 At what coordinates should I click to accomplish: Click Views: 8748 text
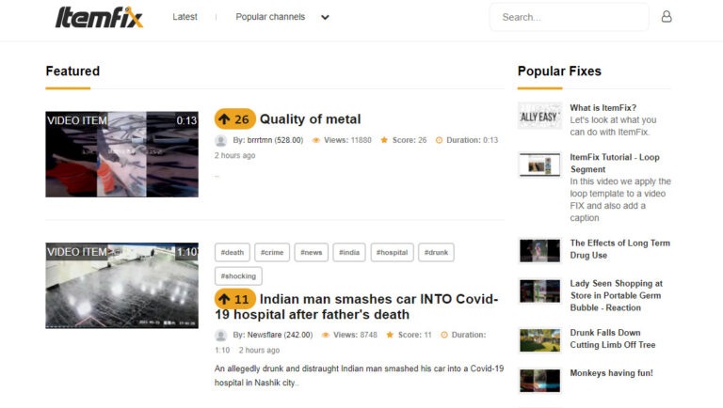click(x=355, y=335)
